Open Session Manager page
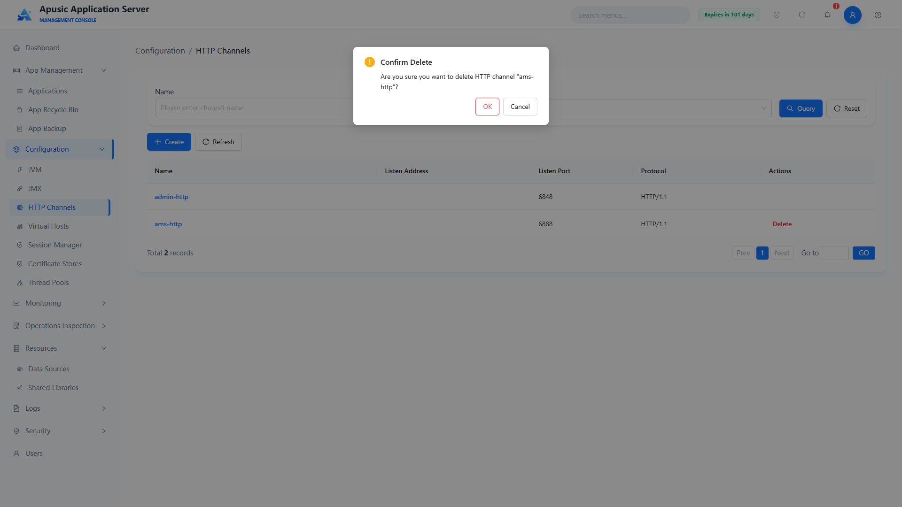The image size is (902, 507). point(60,245)
